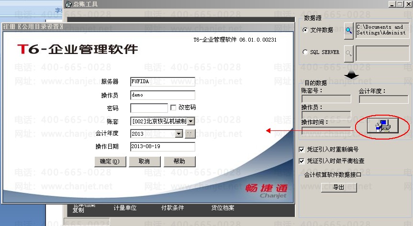This screenshot has height=226, width=413.
Task: Select the SQL SERVER radio button
Action: [x=305, y=52]
